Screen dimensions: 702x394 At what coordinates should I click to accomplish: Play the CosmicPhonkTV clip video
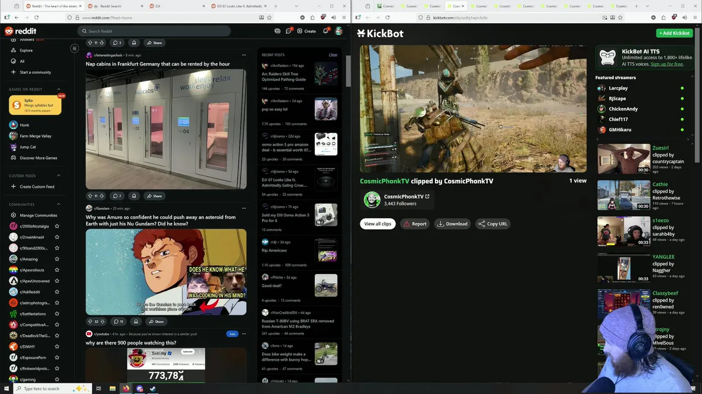pyautogui.click(x=473, y=109)
